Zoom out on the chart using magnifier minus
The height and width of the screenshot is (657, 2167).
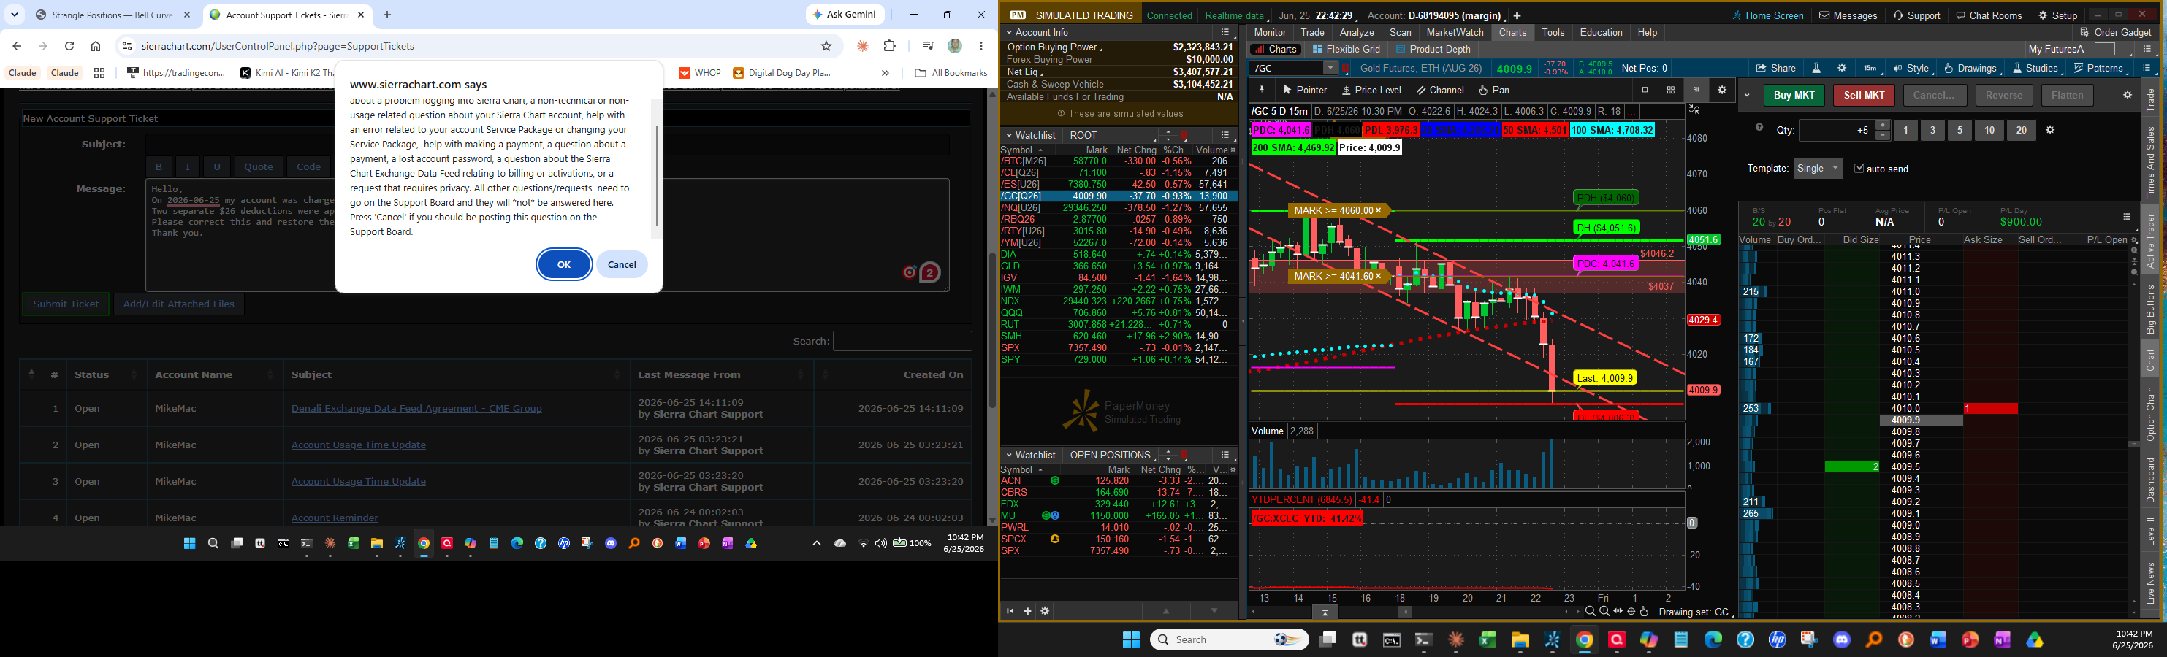pyautogui.click(x=1590, y=612)
